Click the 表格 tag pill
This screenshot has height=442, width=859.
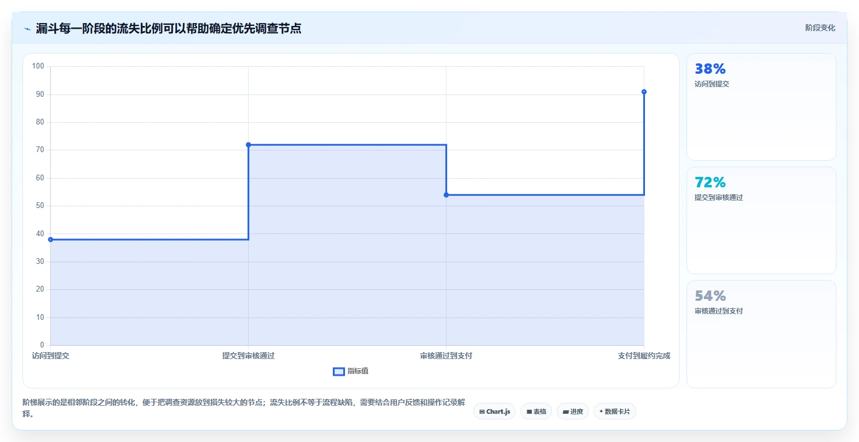click(536, 411)
